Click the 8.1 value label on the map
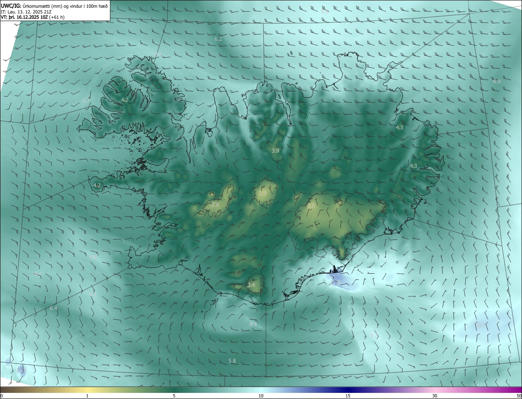The width and height of the screenshot is (522, 399). click(253, 324)
